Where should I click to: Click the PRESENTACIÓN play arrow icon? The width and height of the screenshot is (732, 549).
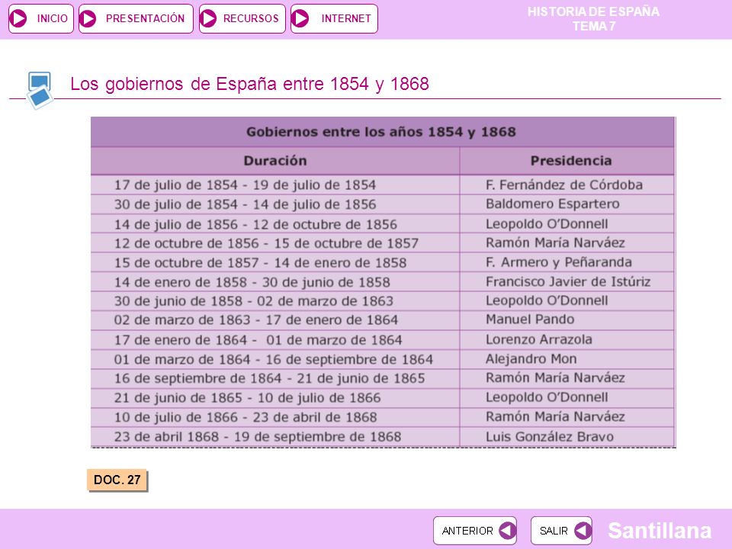pyautogui.click(x=88, y=18)
